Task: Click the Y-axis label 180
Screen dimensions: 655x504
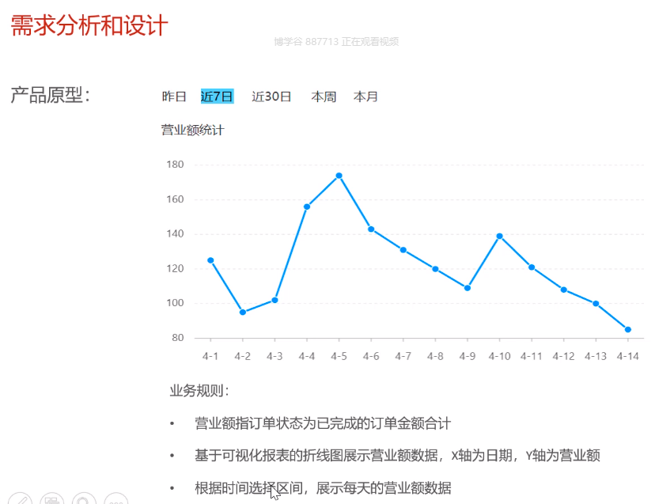Action: (x=175, y=165)
